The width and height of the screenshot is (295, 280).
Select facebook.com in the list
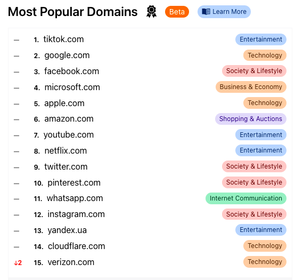coord(71,71)
